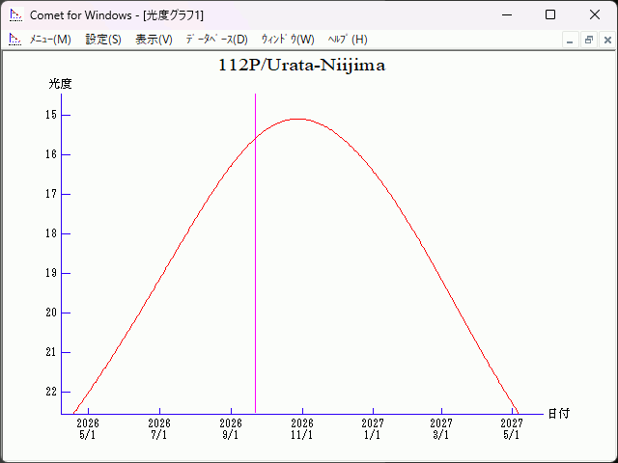Expand the 表示(V) view menu

coord(154,40)
